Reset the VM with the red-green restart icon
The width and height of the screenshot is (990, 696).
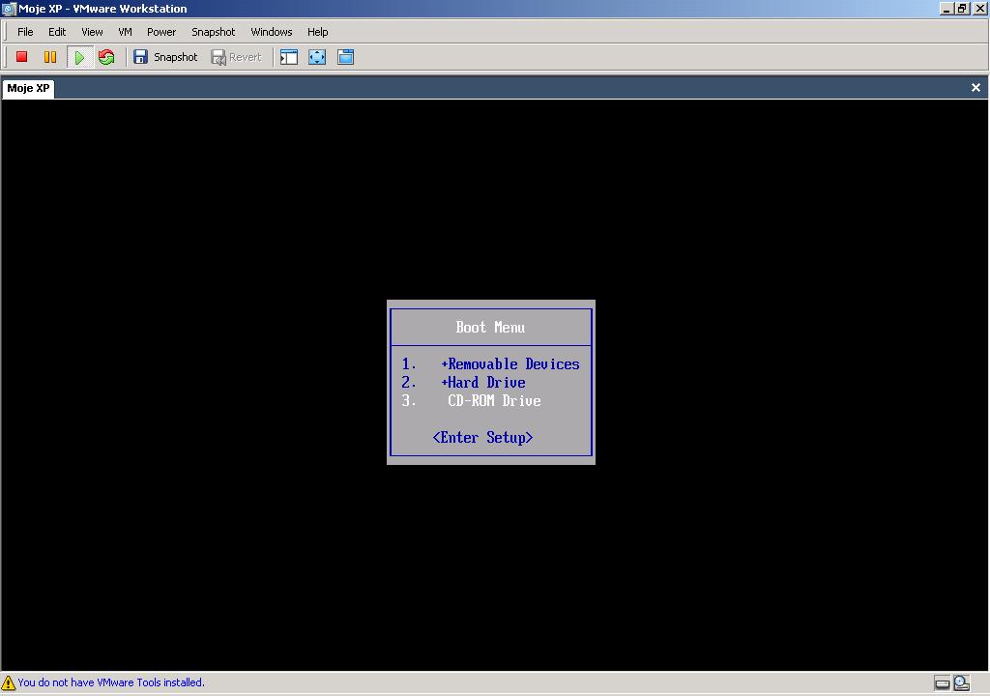(106, 57)
